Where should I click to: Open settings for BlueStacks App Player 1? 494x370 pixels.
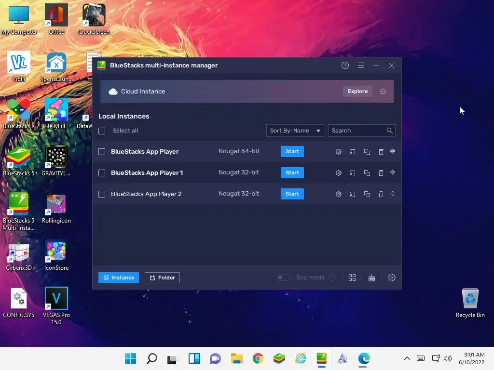click(338, 173)
